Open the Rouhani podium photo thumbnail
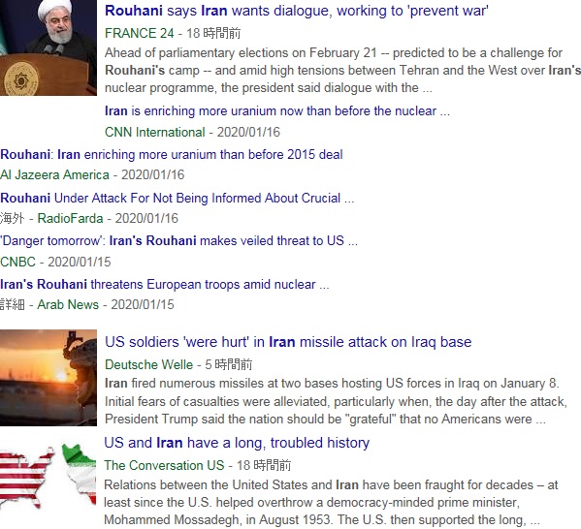Image resolution: width=581 pixels, height=529 pixels. pyautogui.click(x=48, y=47)
